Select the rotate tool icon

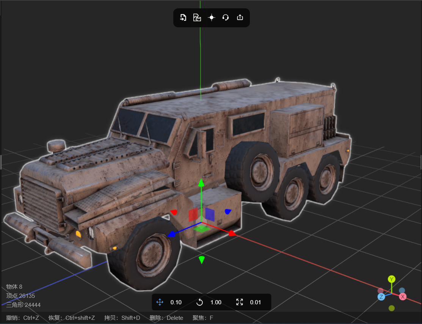pos(199,302)
